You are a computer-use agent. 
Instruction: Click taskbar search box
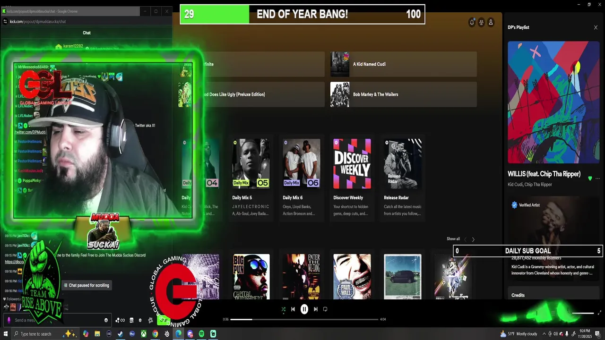[x=45, y=334]
